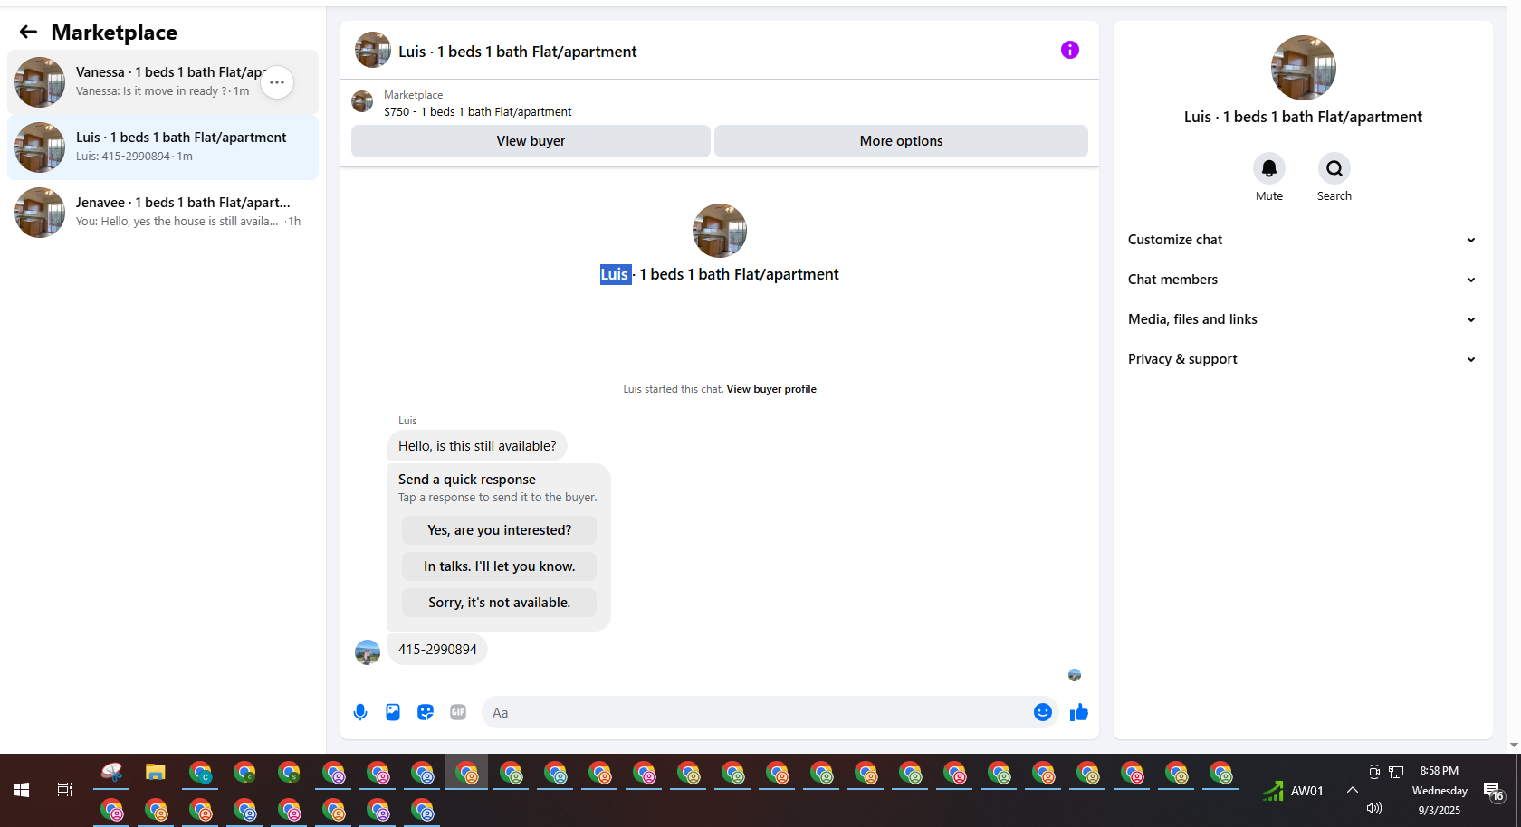
Task: Click the AW01 network signal icon
Action: [1273, 791]
